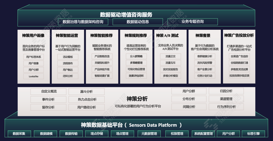Click the 神策智能运营 card title
273x141 pixels.
[67, 36]
